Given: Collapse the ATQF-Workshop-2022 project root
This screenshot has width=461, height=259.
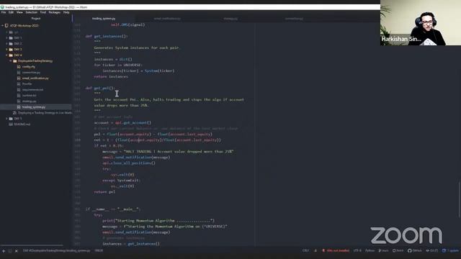Looking at the screenshot, I should click(3, 26).
